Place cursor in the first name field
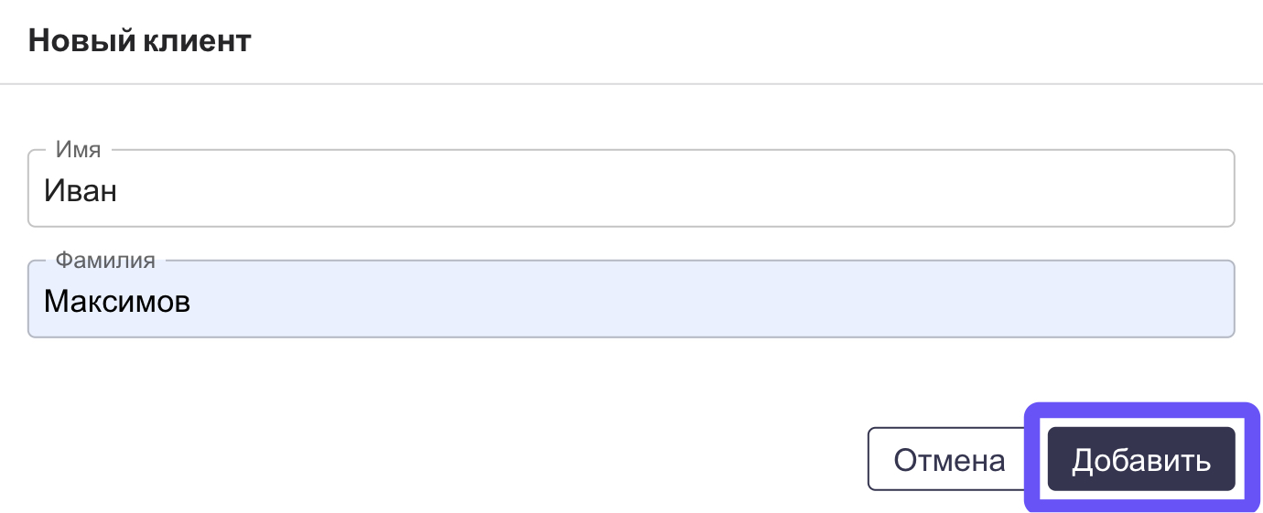This screenshot has width=1263, height=513. [x=631, y=192]
